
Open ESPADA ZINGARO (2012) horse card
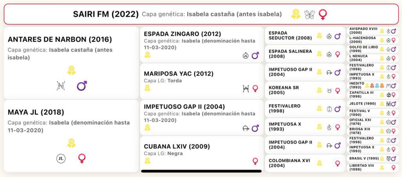(x=202, y=45)
